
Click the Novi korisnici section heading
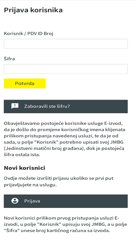[x=24, y=168]
